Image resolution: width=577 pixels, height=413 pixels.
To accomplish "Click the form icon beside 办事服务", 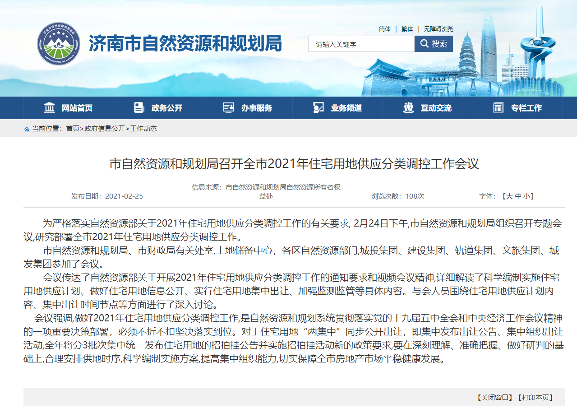I will [228, 108].
